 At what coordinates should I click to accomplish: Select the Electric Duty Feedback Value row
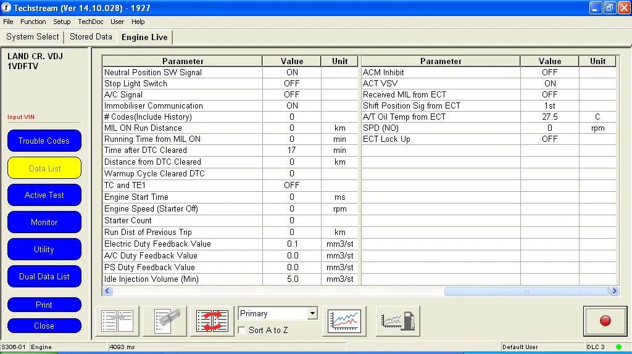coord(231,244)
